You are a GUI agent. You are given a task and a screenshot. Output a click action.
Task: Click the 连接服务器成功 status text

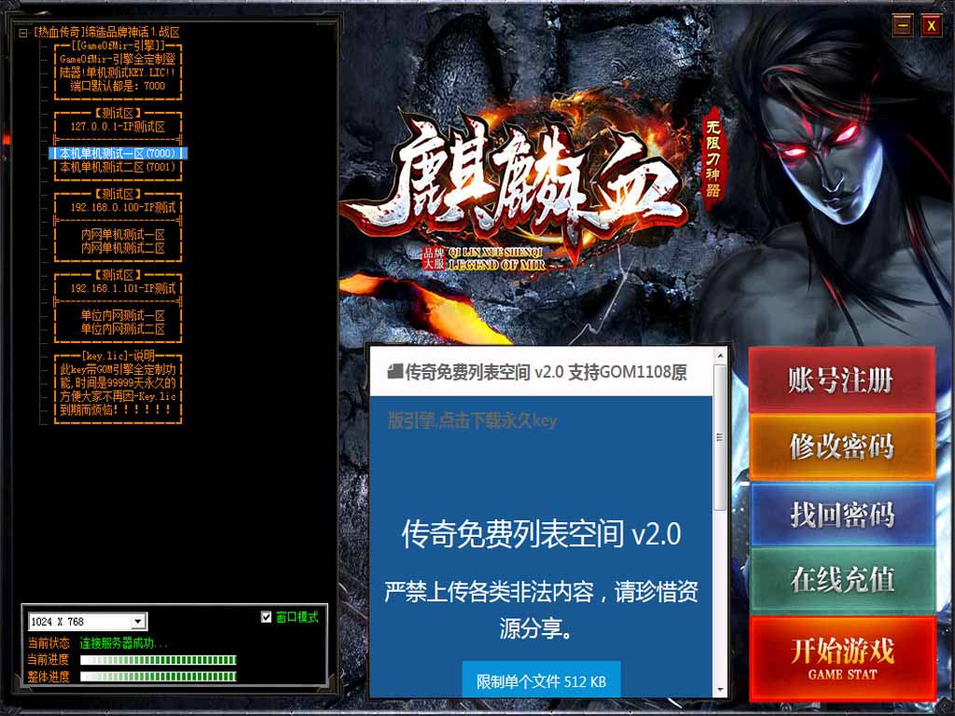click(124, 643)
